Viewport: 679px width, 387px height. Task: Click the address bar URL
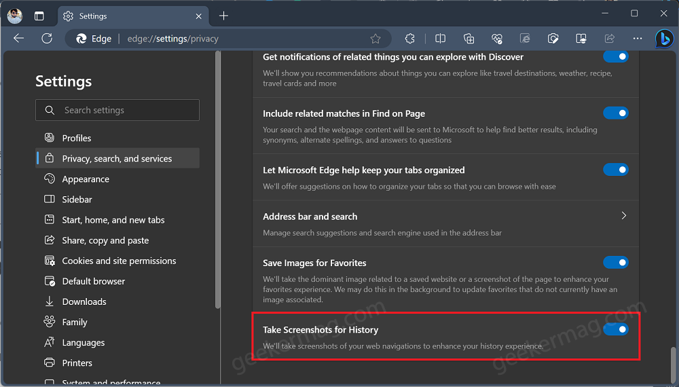tap(172, 39)
